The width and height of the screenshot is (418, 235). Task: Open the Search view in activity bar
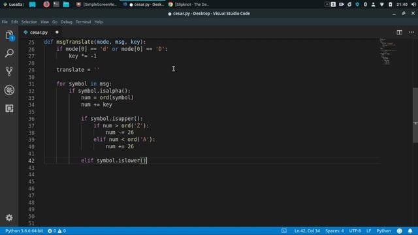tap(9, 53)
